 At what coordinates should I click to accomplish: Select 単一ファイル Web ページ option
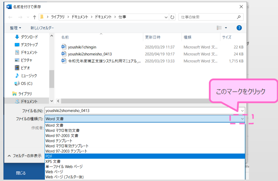[145, 166]
